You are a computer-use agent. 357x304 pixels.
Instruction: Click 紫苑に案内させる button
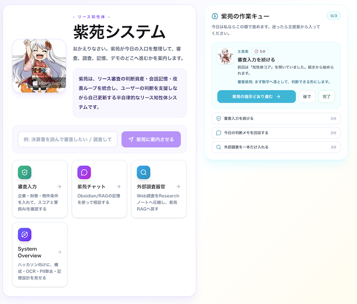[151, 140]
